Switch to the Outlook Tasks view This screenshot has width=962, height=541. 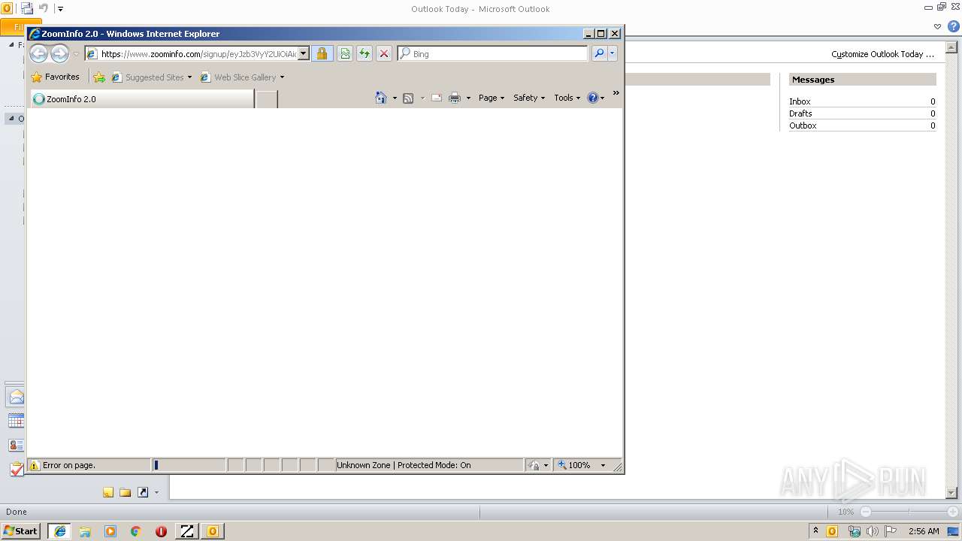[x=16, y=469]
